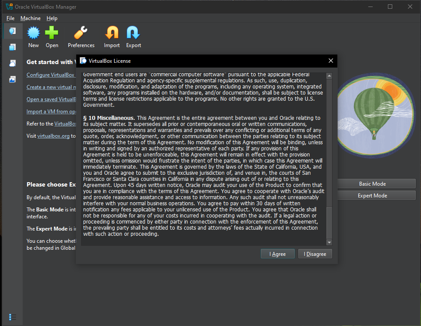Choose Basic Mode button
421x326 pixels.
[377, 184]
